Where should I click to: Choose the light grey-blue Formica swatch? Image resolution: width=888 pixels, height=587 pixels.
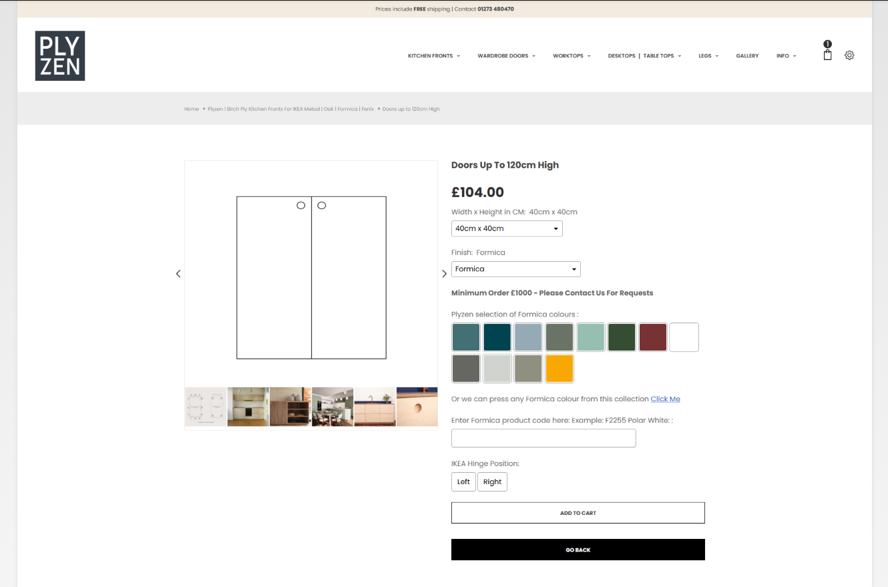pyautogui.click(x=528, y=337)
